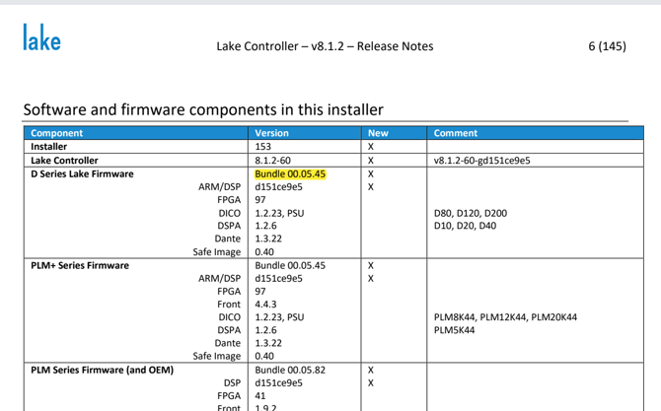Click the X mark in Installer row
Viewport: 661px width, 411px height.
tap(371, 147)
